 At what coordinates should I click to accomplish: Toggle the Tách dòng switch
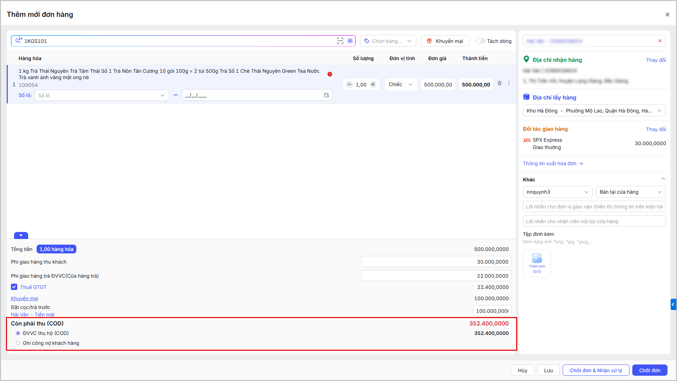point(480,41)
